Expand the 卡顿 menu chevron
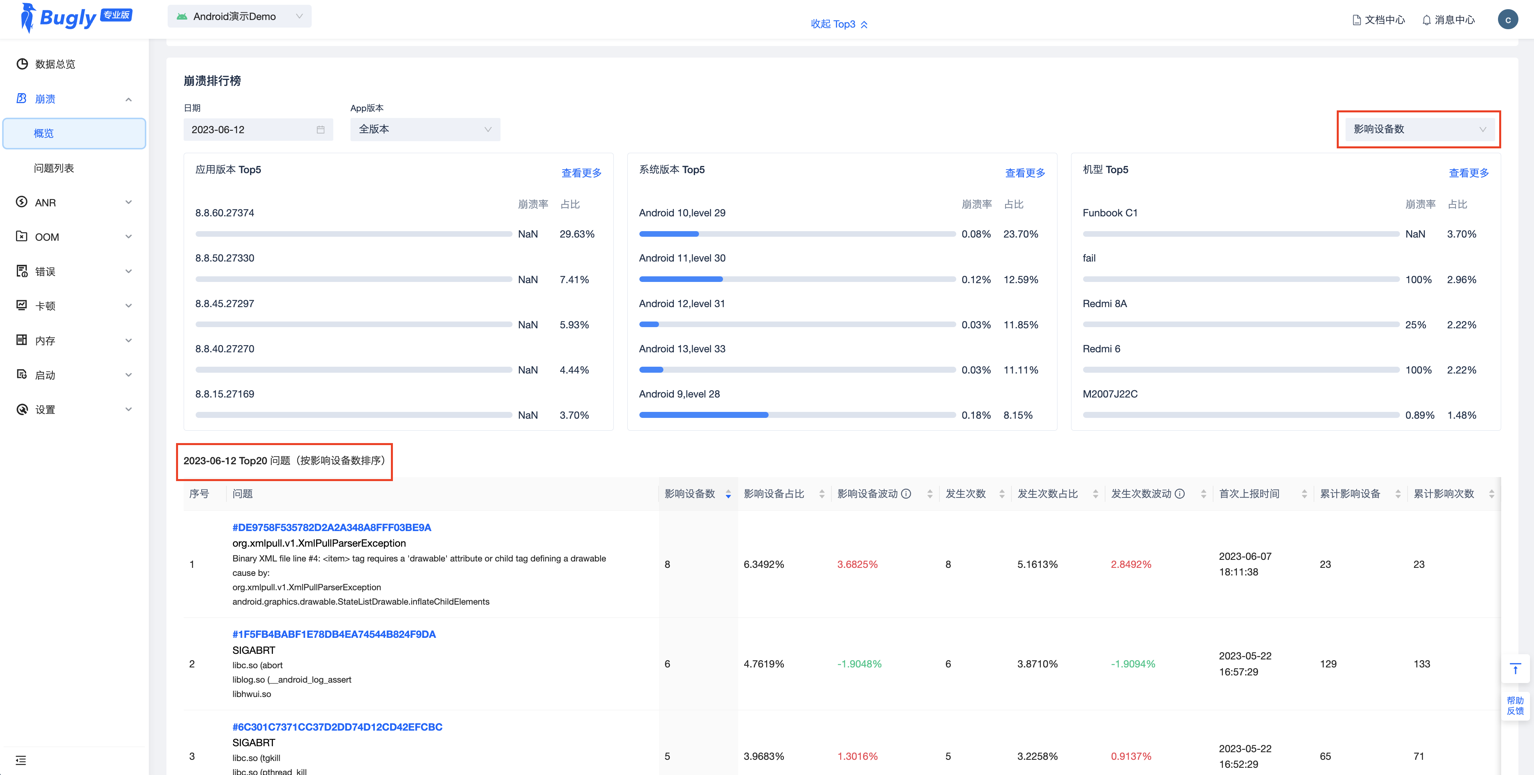The image size is (1534, 775). tap(128, 306)
